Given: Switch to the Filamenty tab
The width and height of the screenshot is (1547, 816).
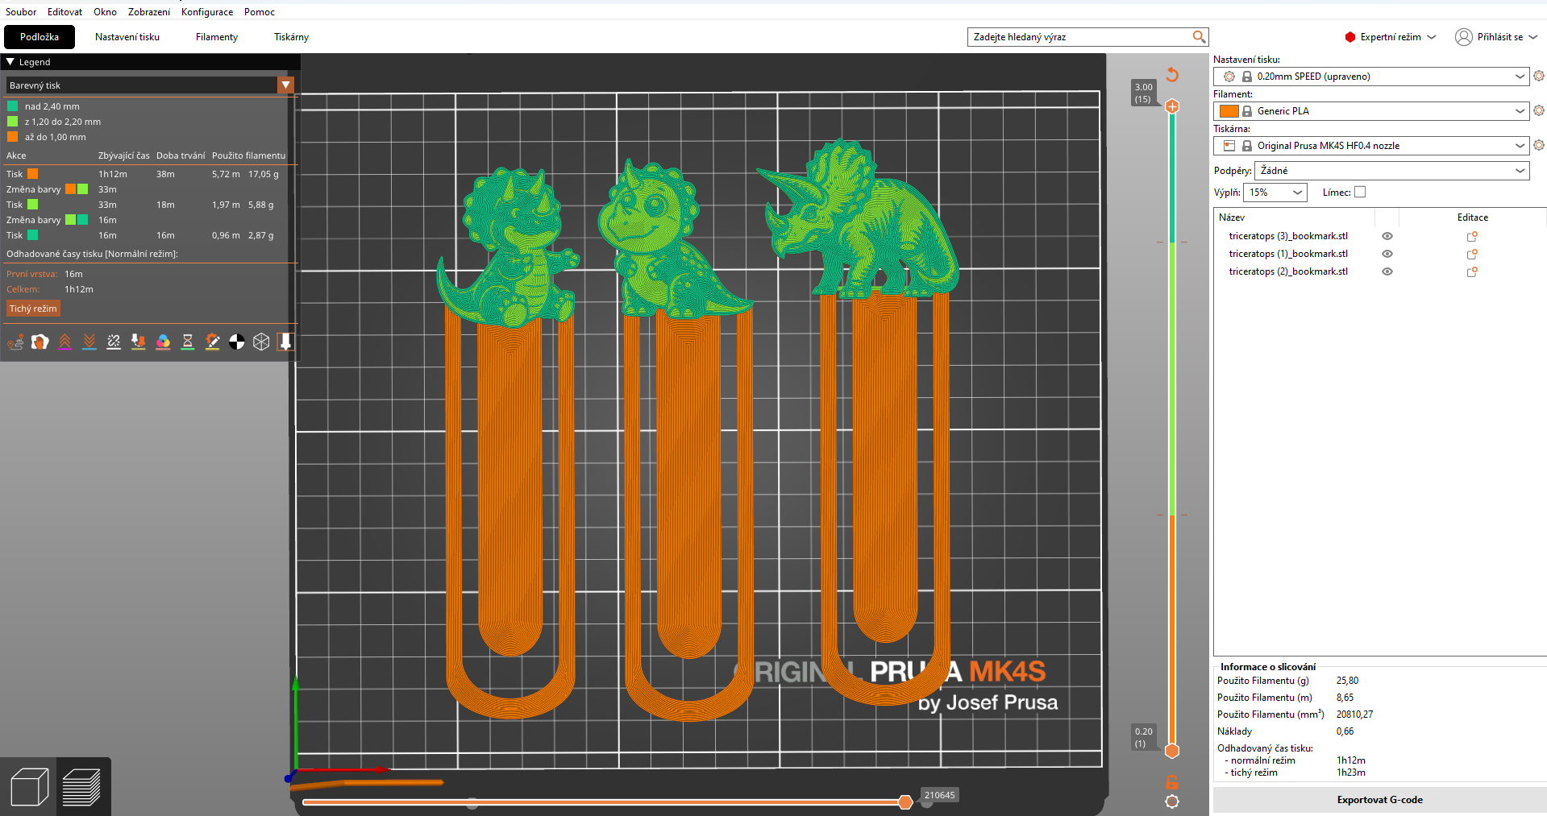Looking at the screenshot, I should pyautogui.click(x=217, y=37).
